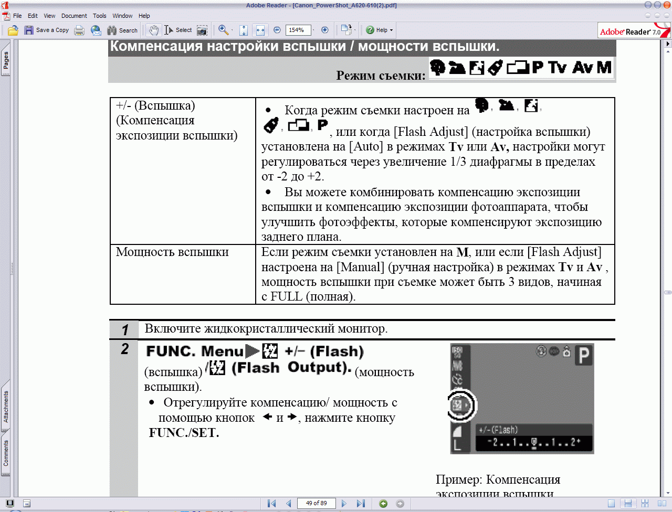This screenshot has width=672, height=512.
Task: Open the Pages side panel tab
Action: pyautogui.click(x=6, y=61)
